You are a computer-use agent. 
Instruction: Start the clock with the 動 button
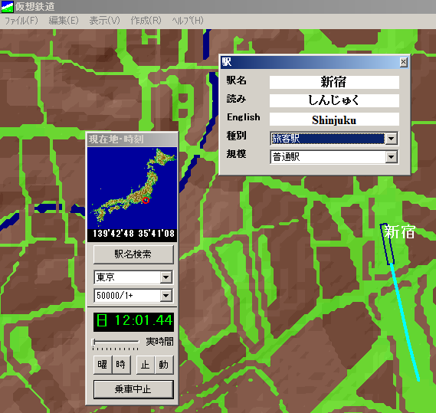[164, 365]
